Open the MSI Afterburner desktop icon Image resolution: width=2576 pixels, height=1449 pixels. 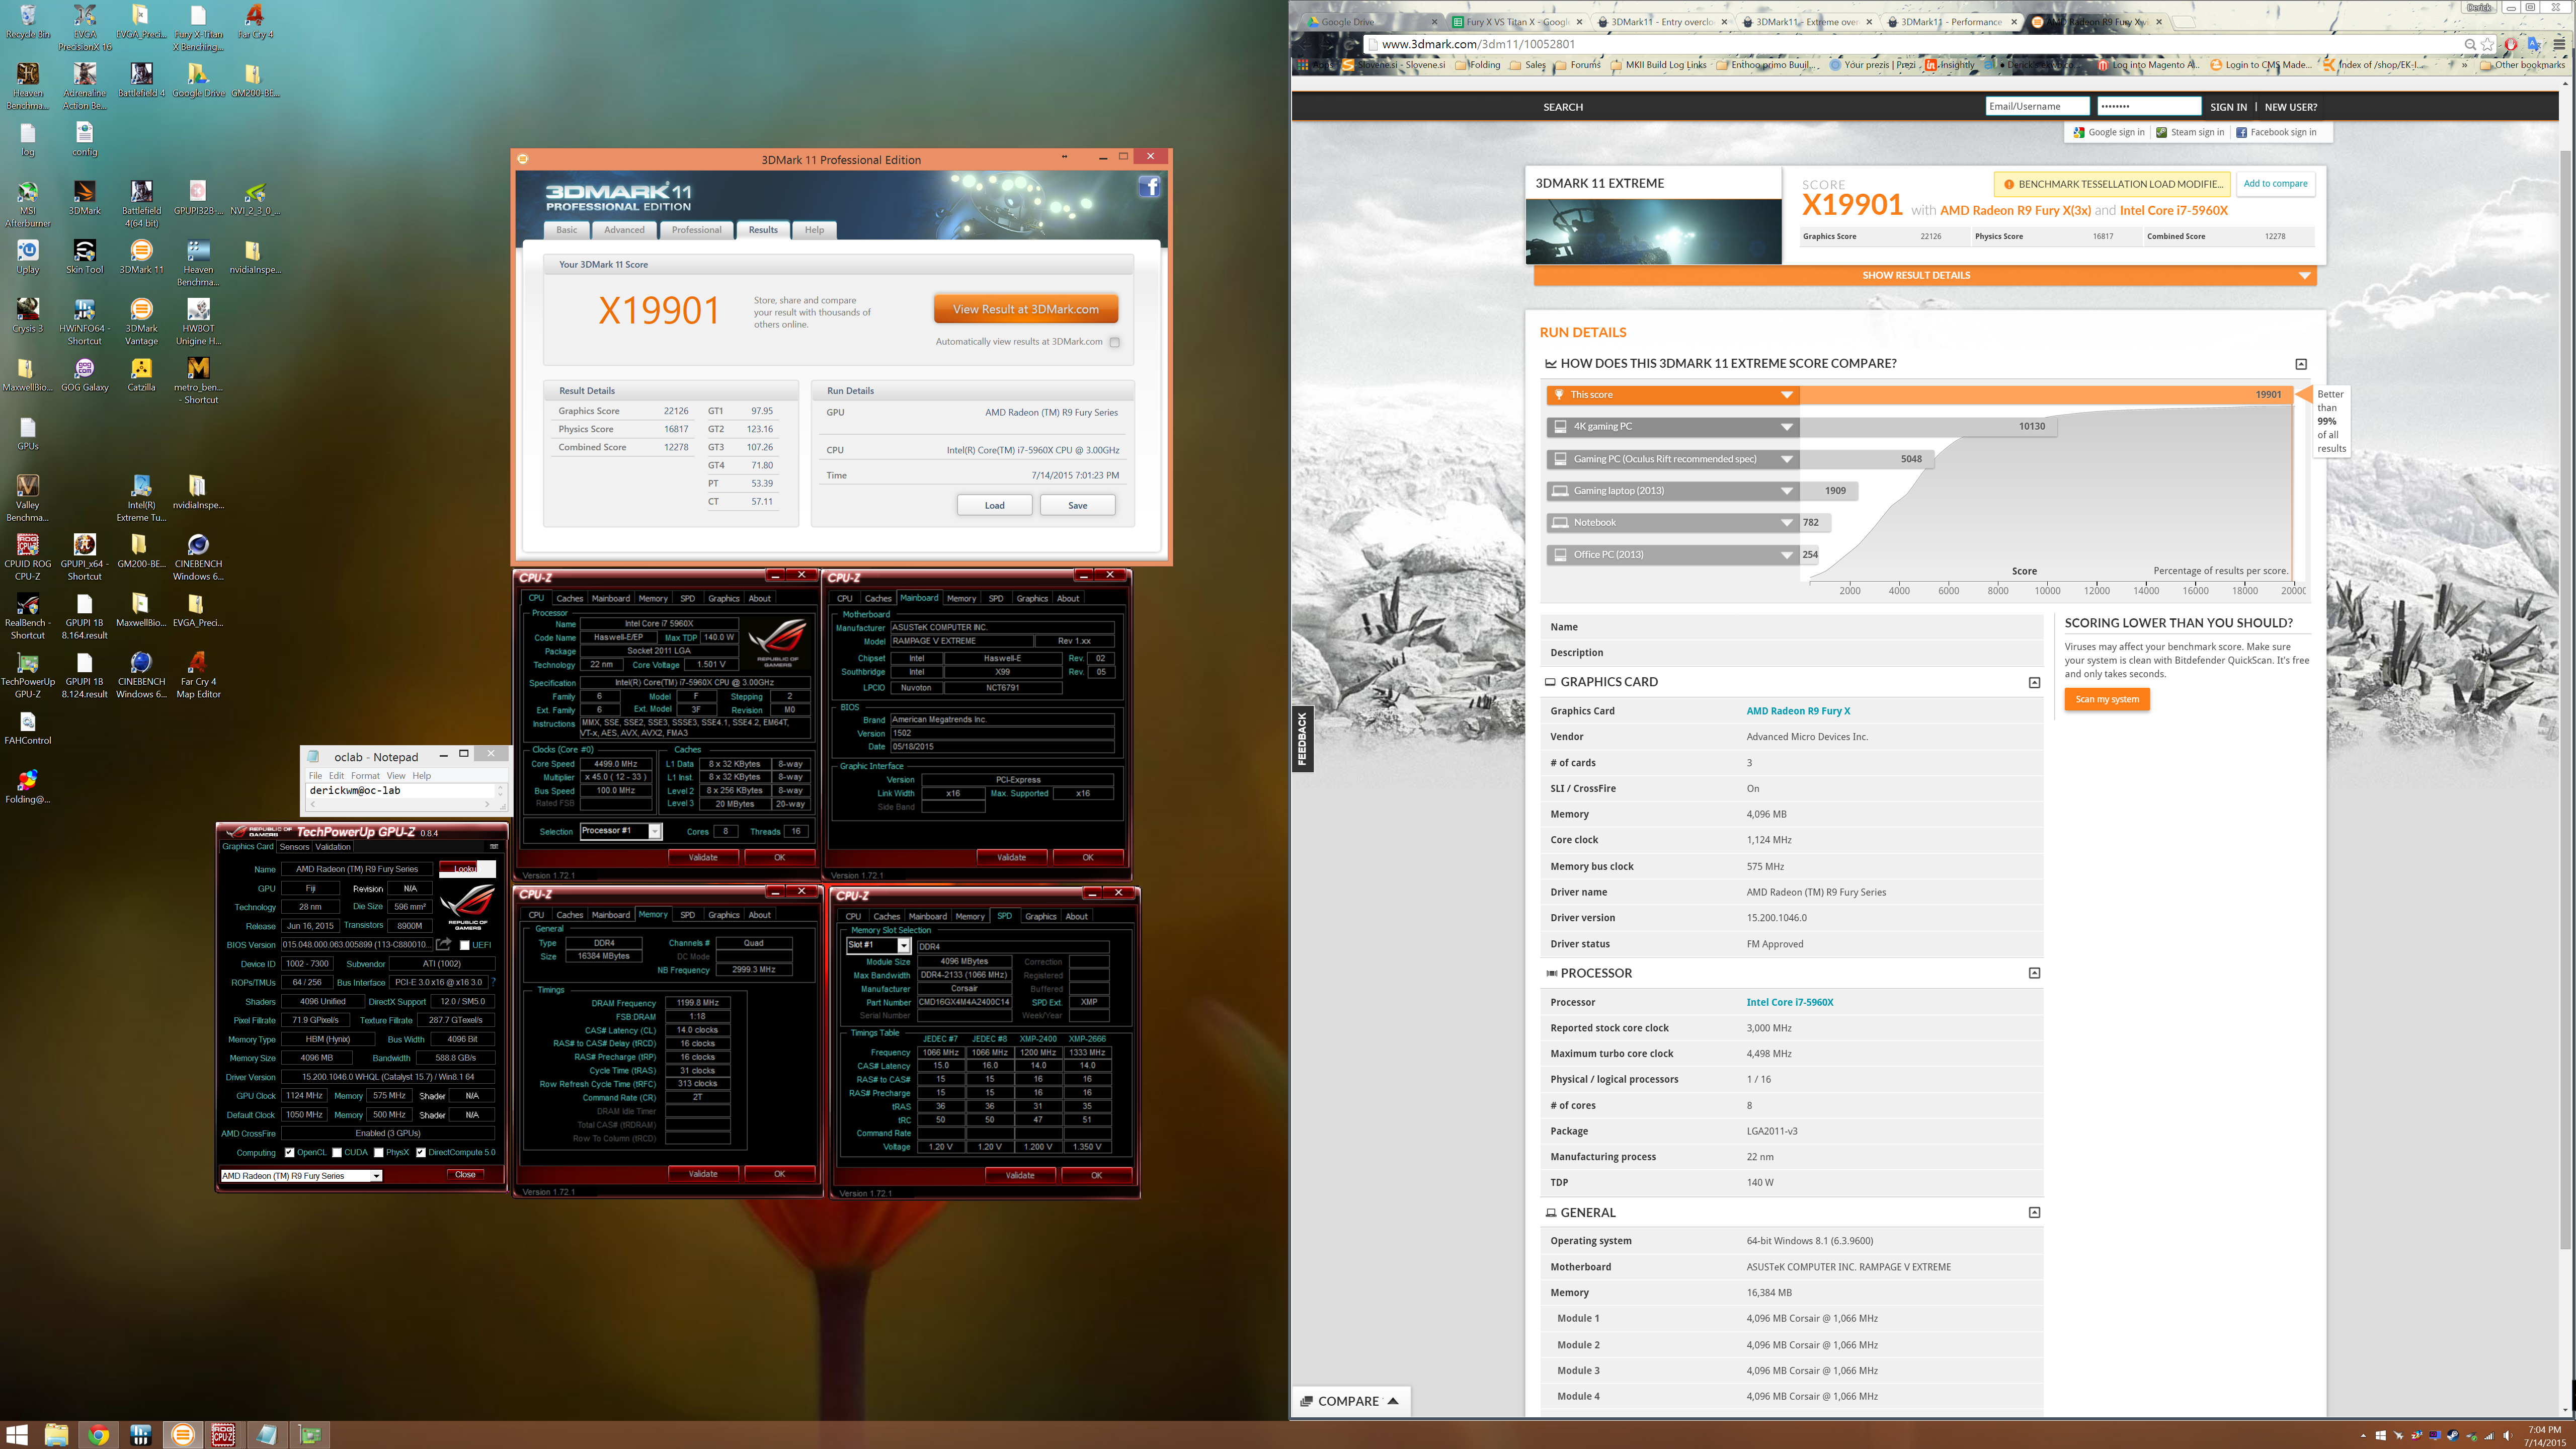[x=28, y=204]
